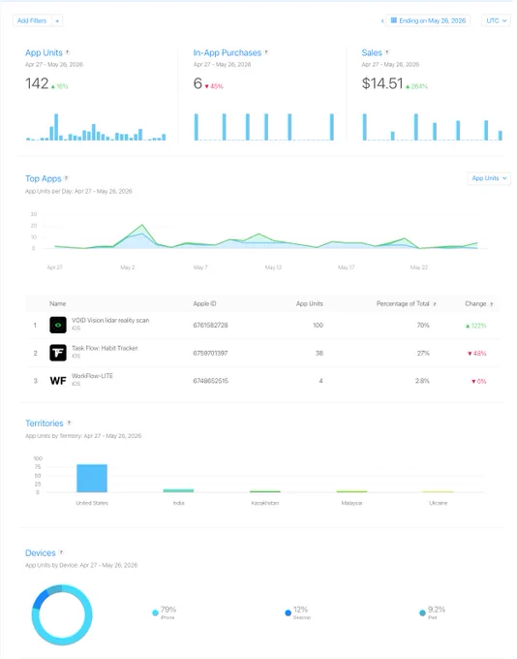Viewport: 517px width, 659px height.
Task: Select the App Units table column header
Action: pos(310,303)
